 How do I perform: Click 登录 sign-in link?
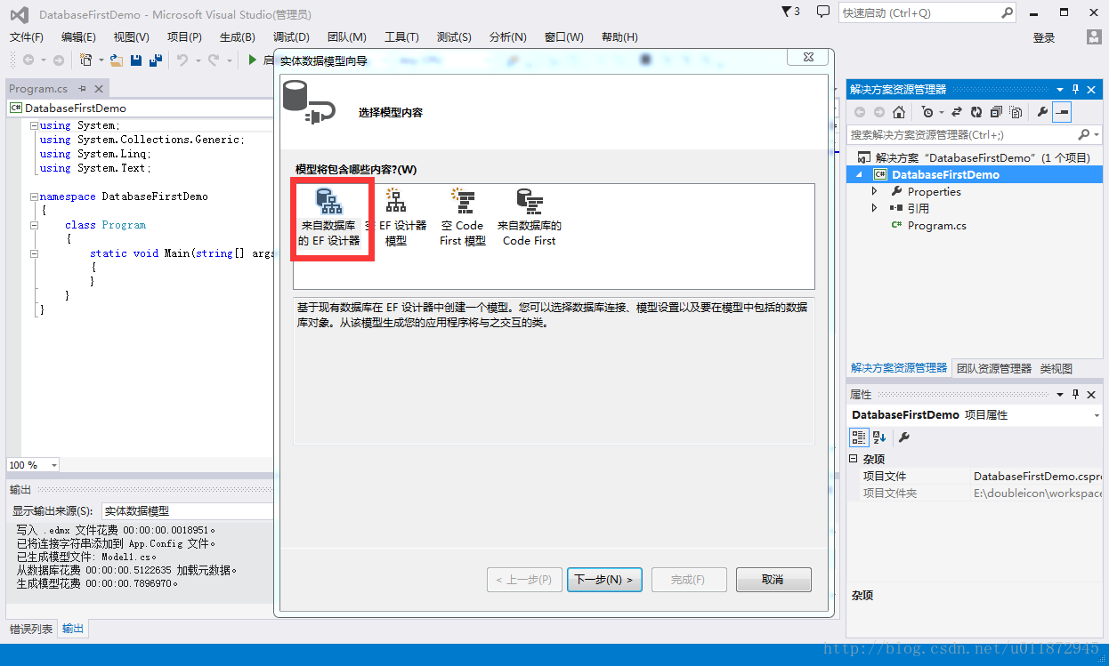pyautogui.click(x=1044, y=37)
